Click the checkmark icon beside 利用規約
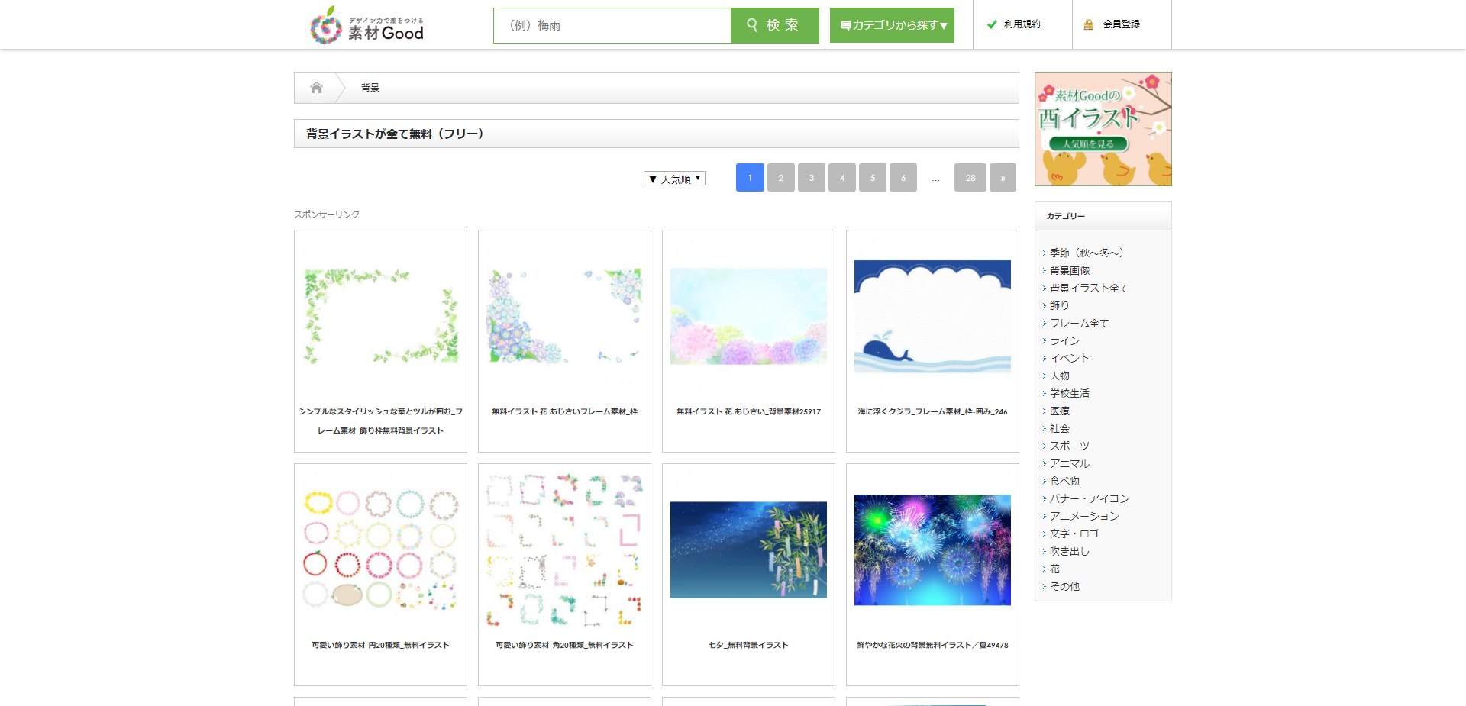This screenshot has width=1466, height=706. 992,24
